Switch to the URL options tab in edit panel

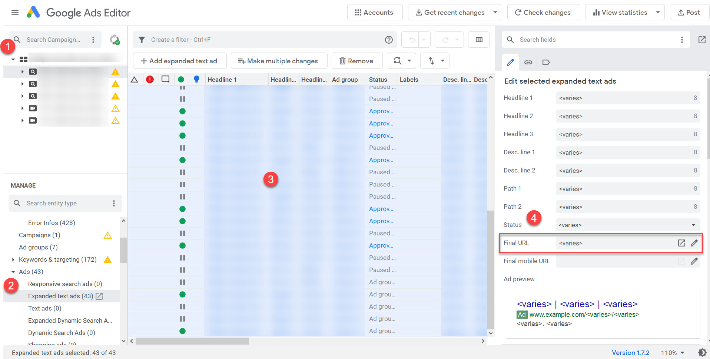coord(528,62)
